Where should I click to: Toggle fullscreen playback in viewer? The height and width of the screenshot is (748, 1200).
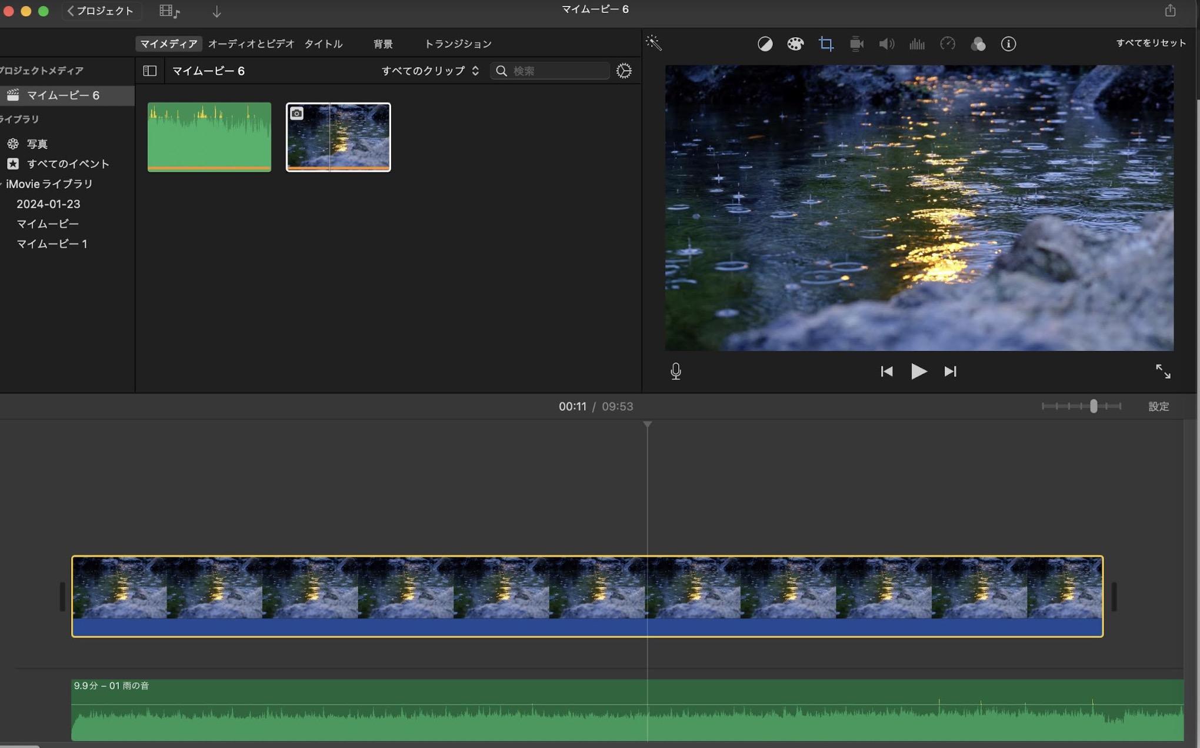(1163, 371)
